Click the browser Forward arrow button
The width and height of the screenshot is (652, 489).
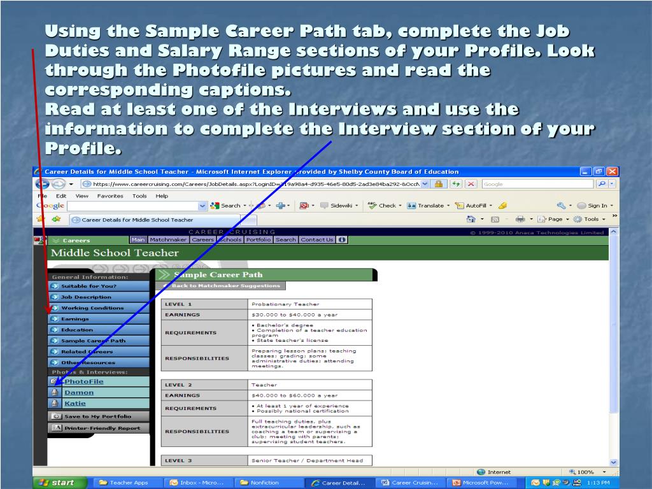(x=58, y=184)
